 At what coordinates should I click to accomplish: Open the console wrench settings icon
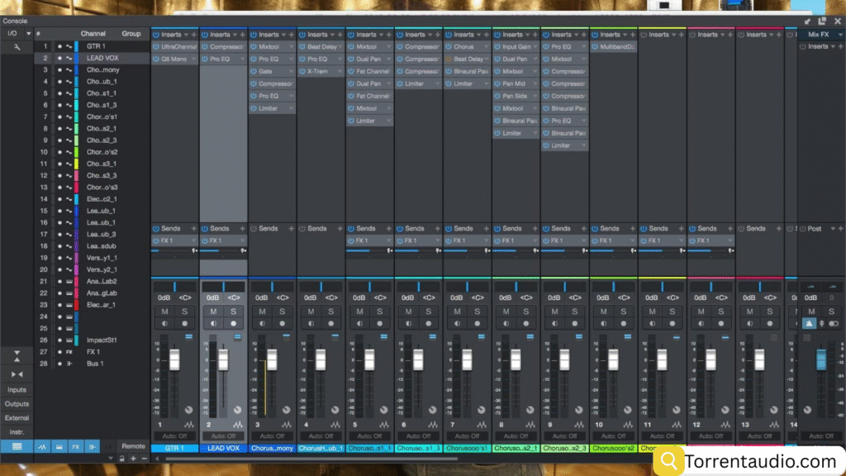pos(17,47)
